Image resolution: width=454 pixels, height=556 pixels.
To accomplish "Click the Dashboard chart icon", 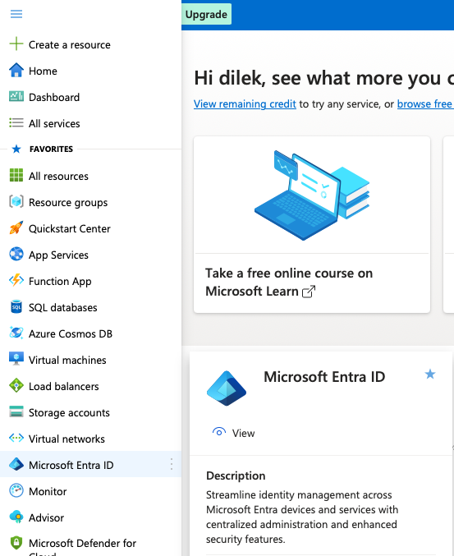I will point(16,96).
